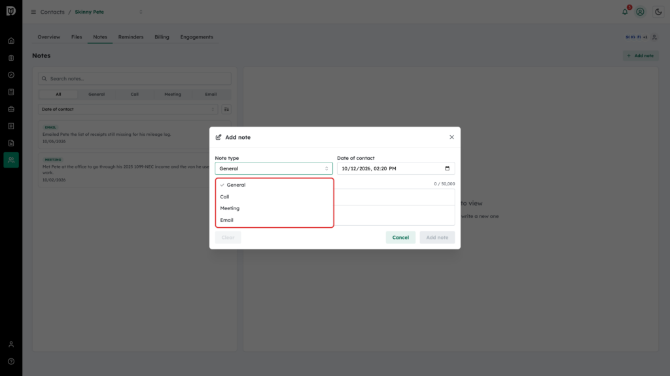Open the briefcase icon in sidebar
Viewport: 670px width, 376px height.
(x=11, y=109)
